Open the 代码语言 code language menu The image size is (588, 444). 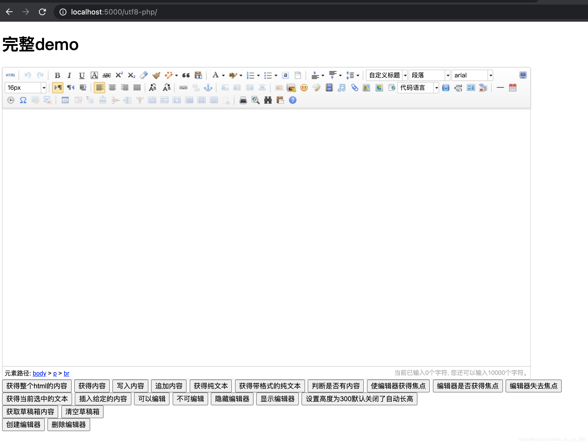(x=436, y=88)
